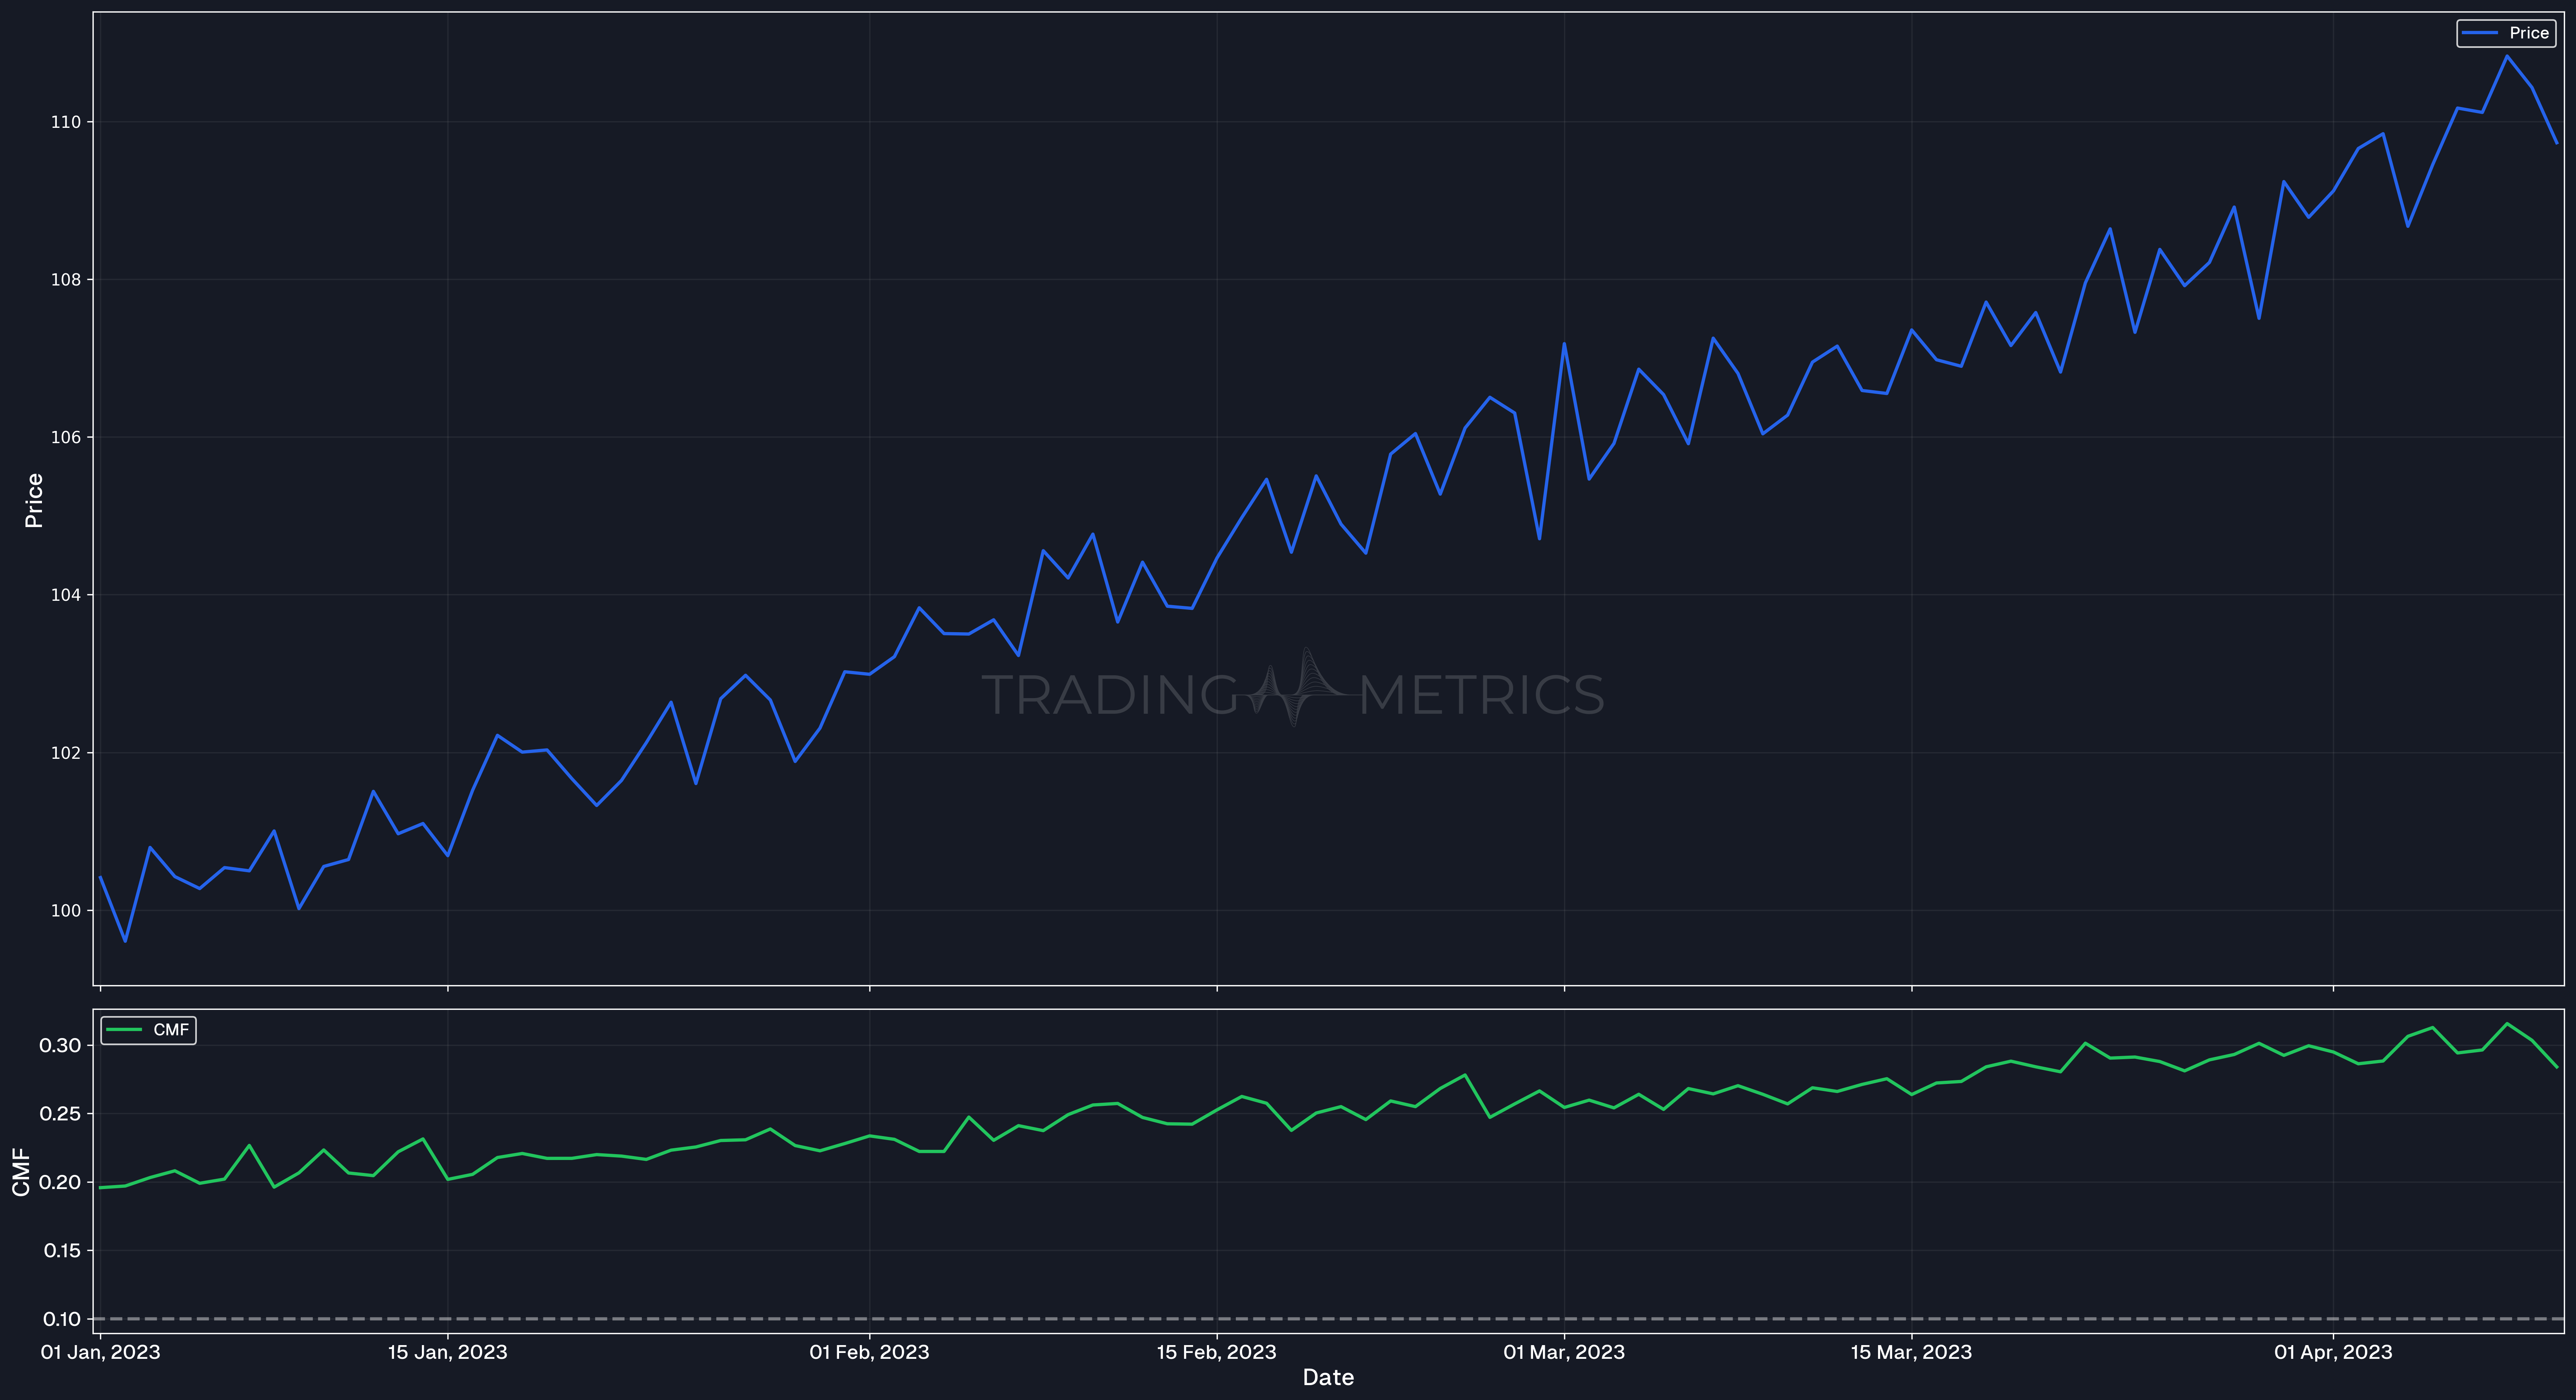Click the 'CMF' y-axis title
This screenshot has width=2576, height=1400.
[21, 1172]
